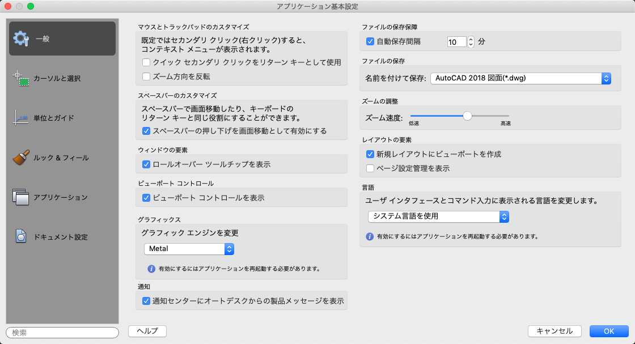This screenshot has width=635, height=344.
Task: Click the ズーム速度 slider handle
Action: tap(467, 116)
